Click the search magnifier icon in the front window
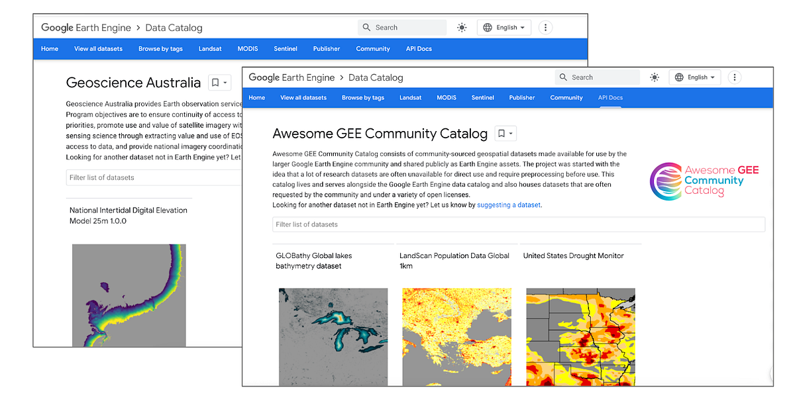 pos(562,77)
